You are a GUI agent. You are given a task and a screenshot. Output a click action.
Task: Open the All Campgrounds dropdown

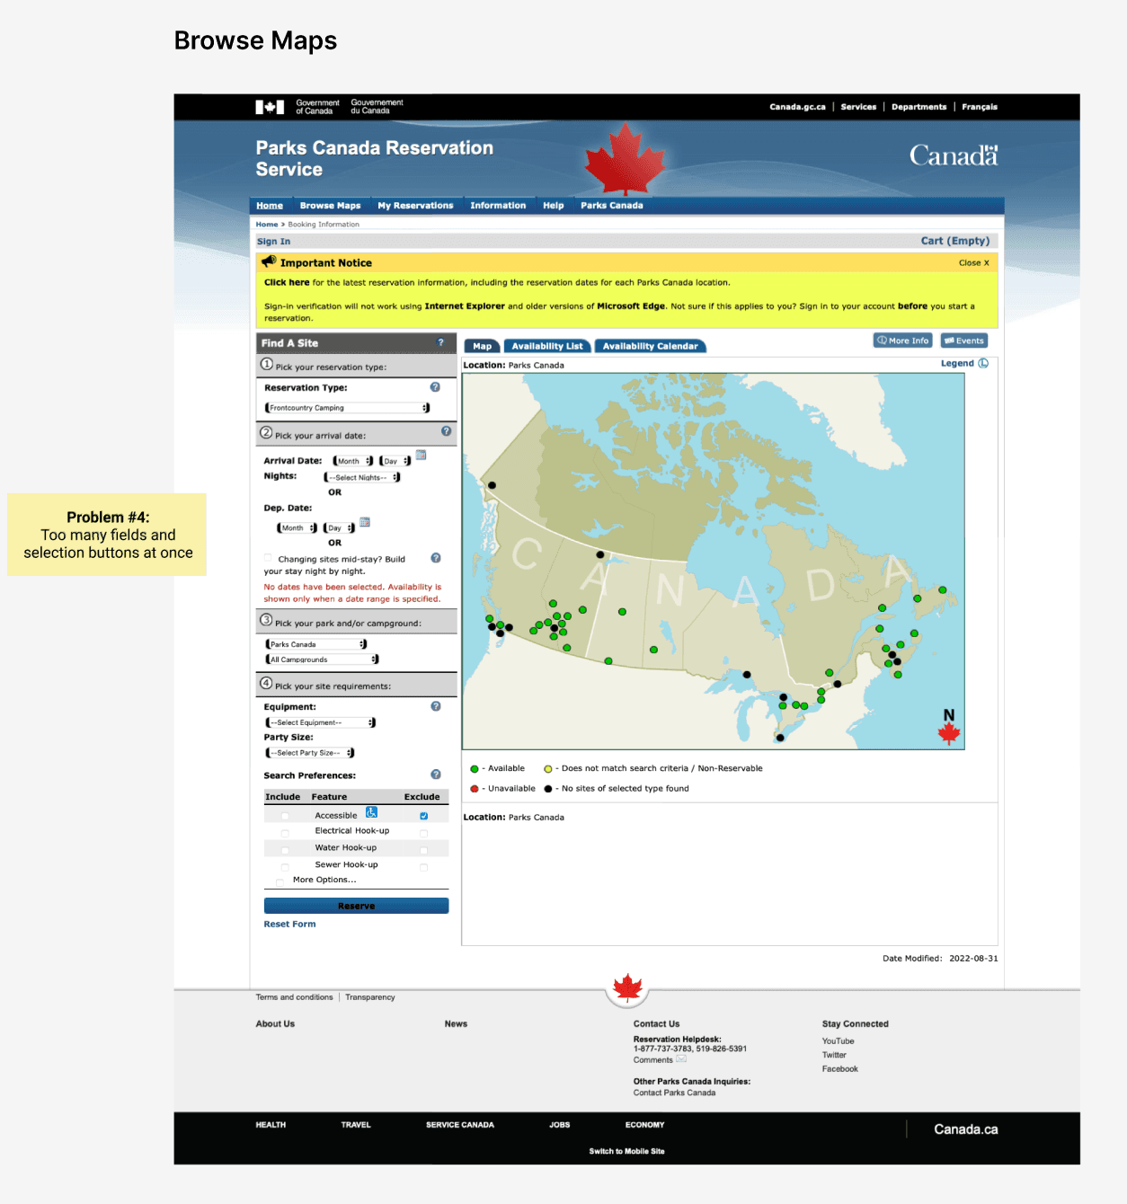point(322,660)
